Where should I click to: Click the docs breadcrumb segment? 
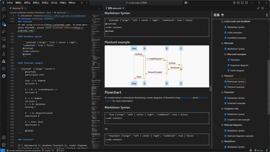point(49,12)
